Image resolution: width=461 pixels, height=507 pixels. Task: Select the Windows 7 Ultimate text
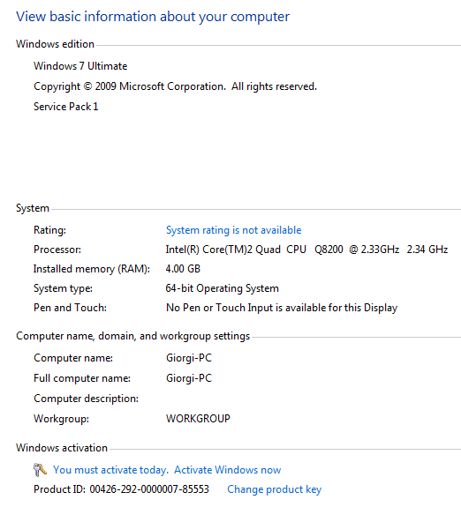tap(80, 66)
